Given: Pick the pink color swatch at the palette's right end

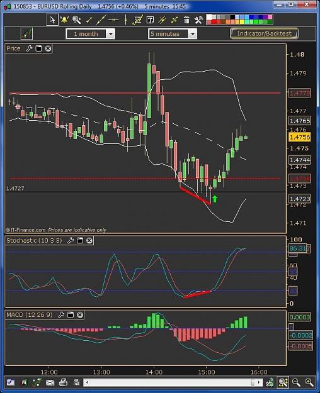Looking at the screenshot, I should pos(270,17).
